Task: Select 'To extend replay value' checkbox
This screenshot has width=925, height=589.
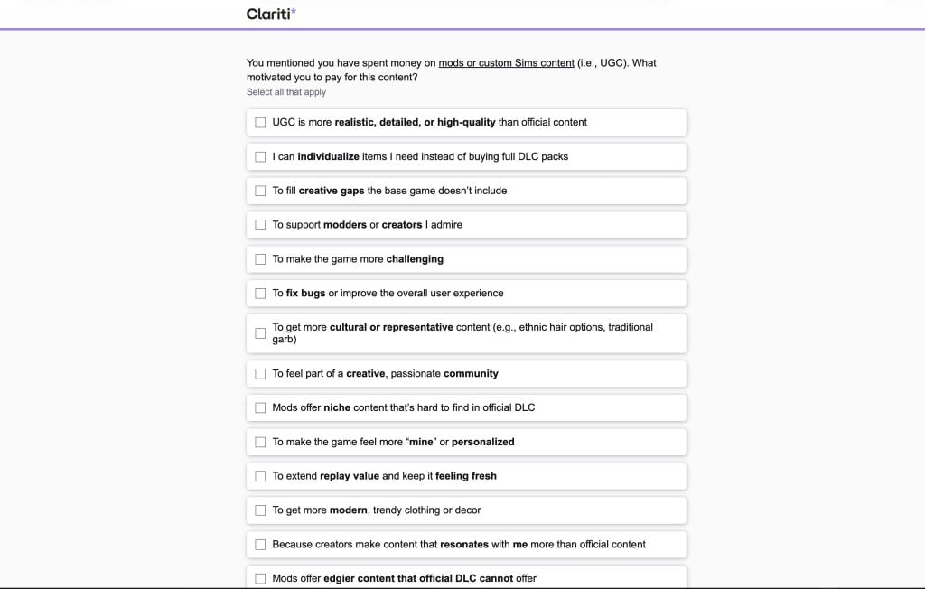Action: click(x=261, y=476)
